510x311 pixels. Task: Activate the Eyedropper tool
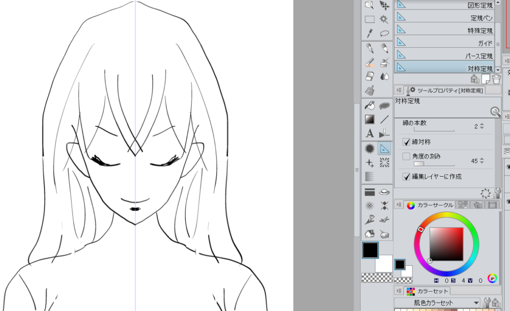pyautogui.click(x=370, y=33)
